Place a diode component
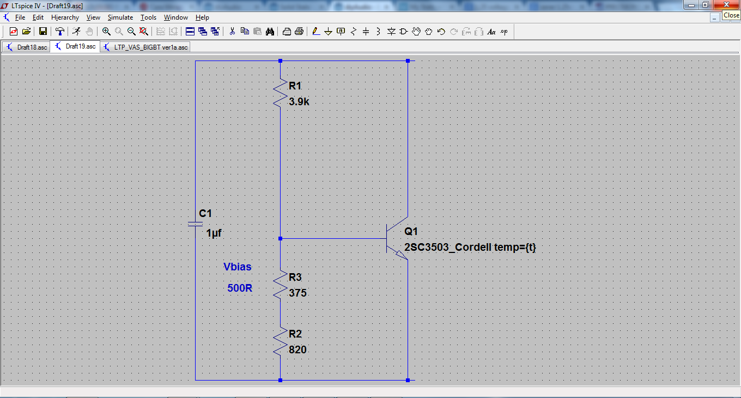This screenshot has height=398, width=741. [391, 32]
